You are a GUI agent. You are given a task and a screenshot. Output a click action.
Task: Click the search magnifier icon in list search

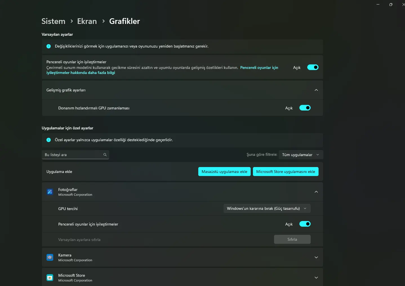[105, 155]
